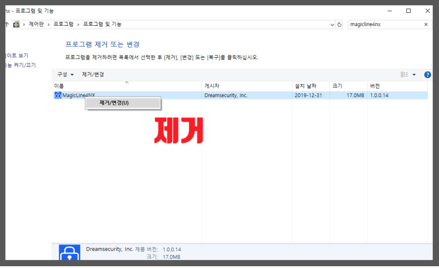
Task: Expand the view options dropdown arrow
Action: [414, 75]
